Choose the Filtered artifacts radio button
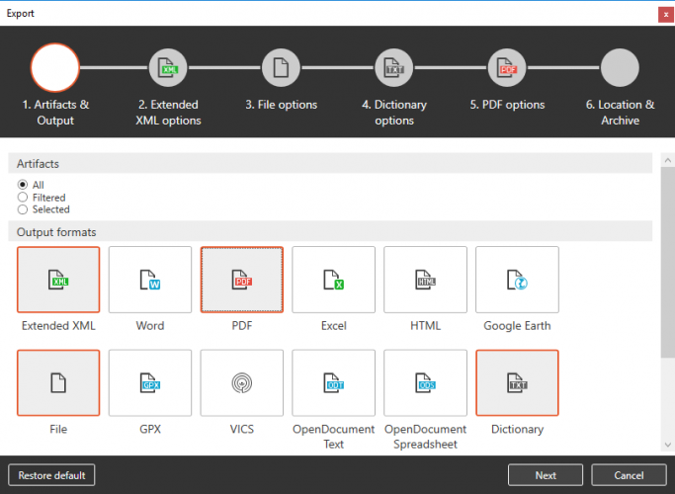The image size is (675, 494). click(x=23, y=198)
